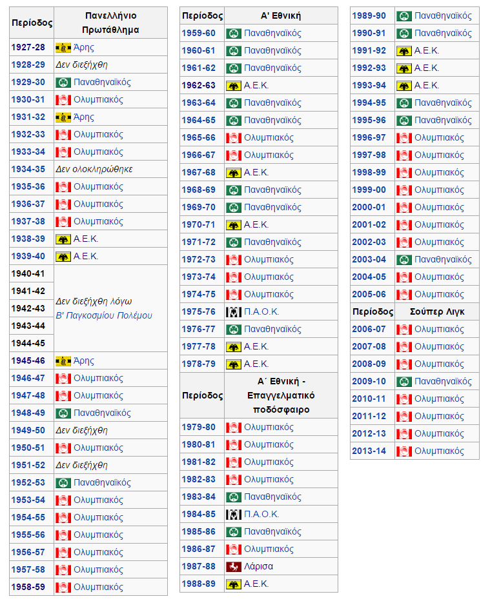Open the 1979-80 season link

click(198, 427)
